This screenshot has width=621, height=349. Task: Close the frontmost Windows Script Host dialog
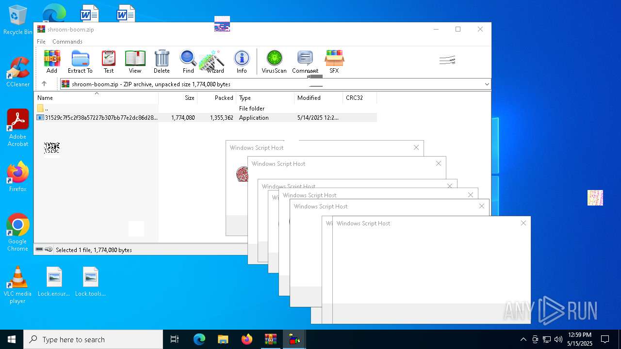click(523, 223)
